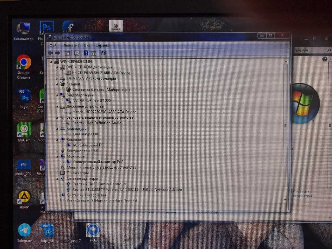This screenshot has width=332, height=249.
Task: Open linen-png-7 desktop file
Action: click(x=71, y=241)
